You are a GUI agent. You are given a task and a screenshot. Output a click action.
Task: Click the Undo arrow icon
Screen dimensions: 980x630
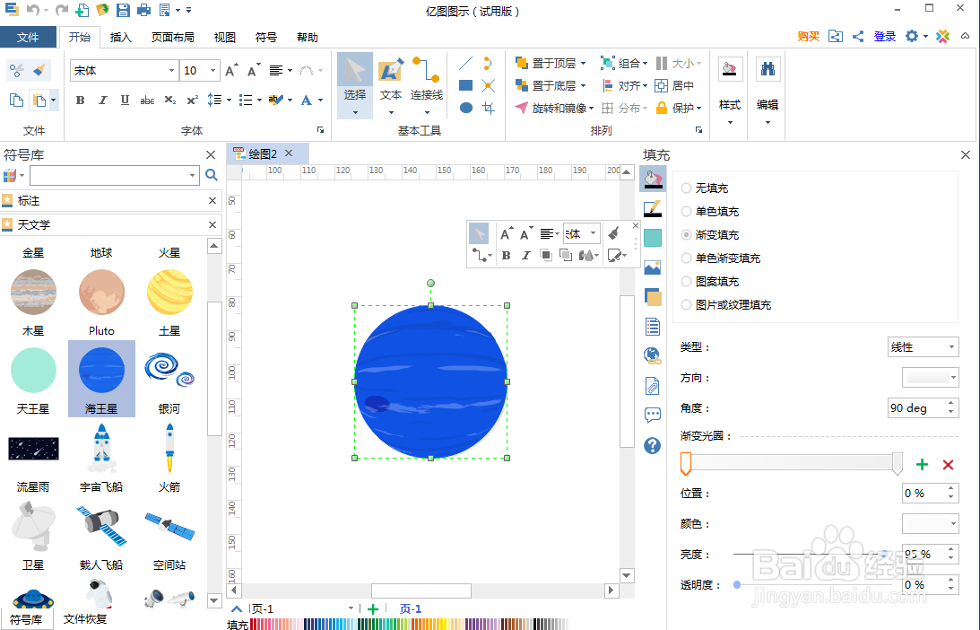(x=32, y=10)
